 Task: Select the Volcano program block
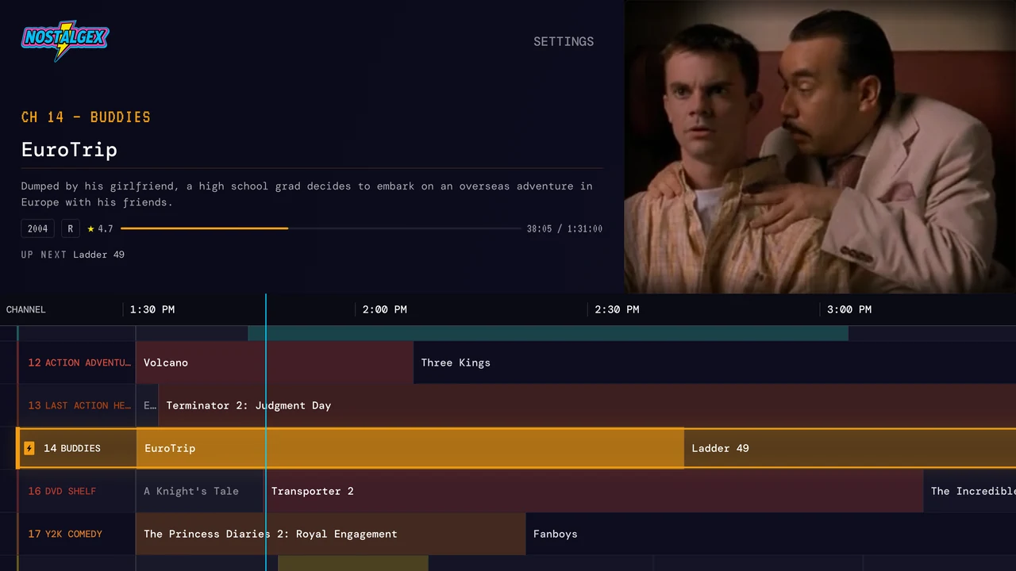click(275, 362)
